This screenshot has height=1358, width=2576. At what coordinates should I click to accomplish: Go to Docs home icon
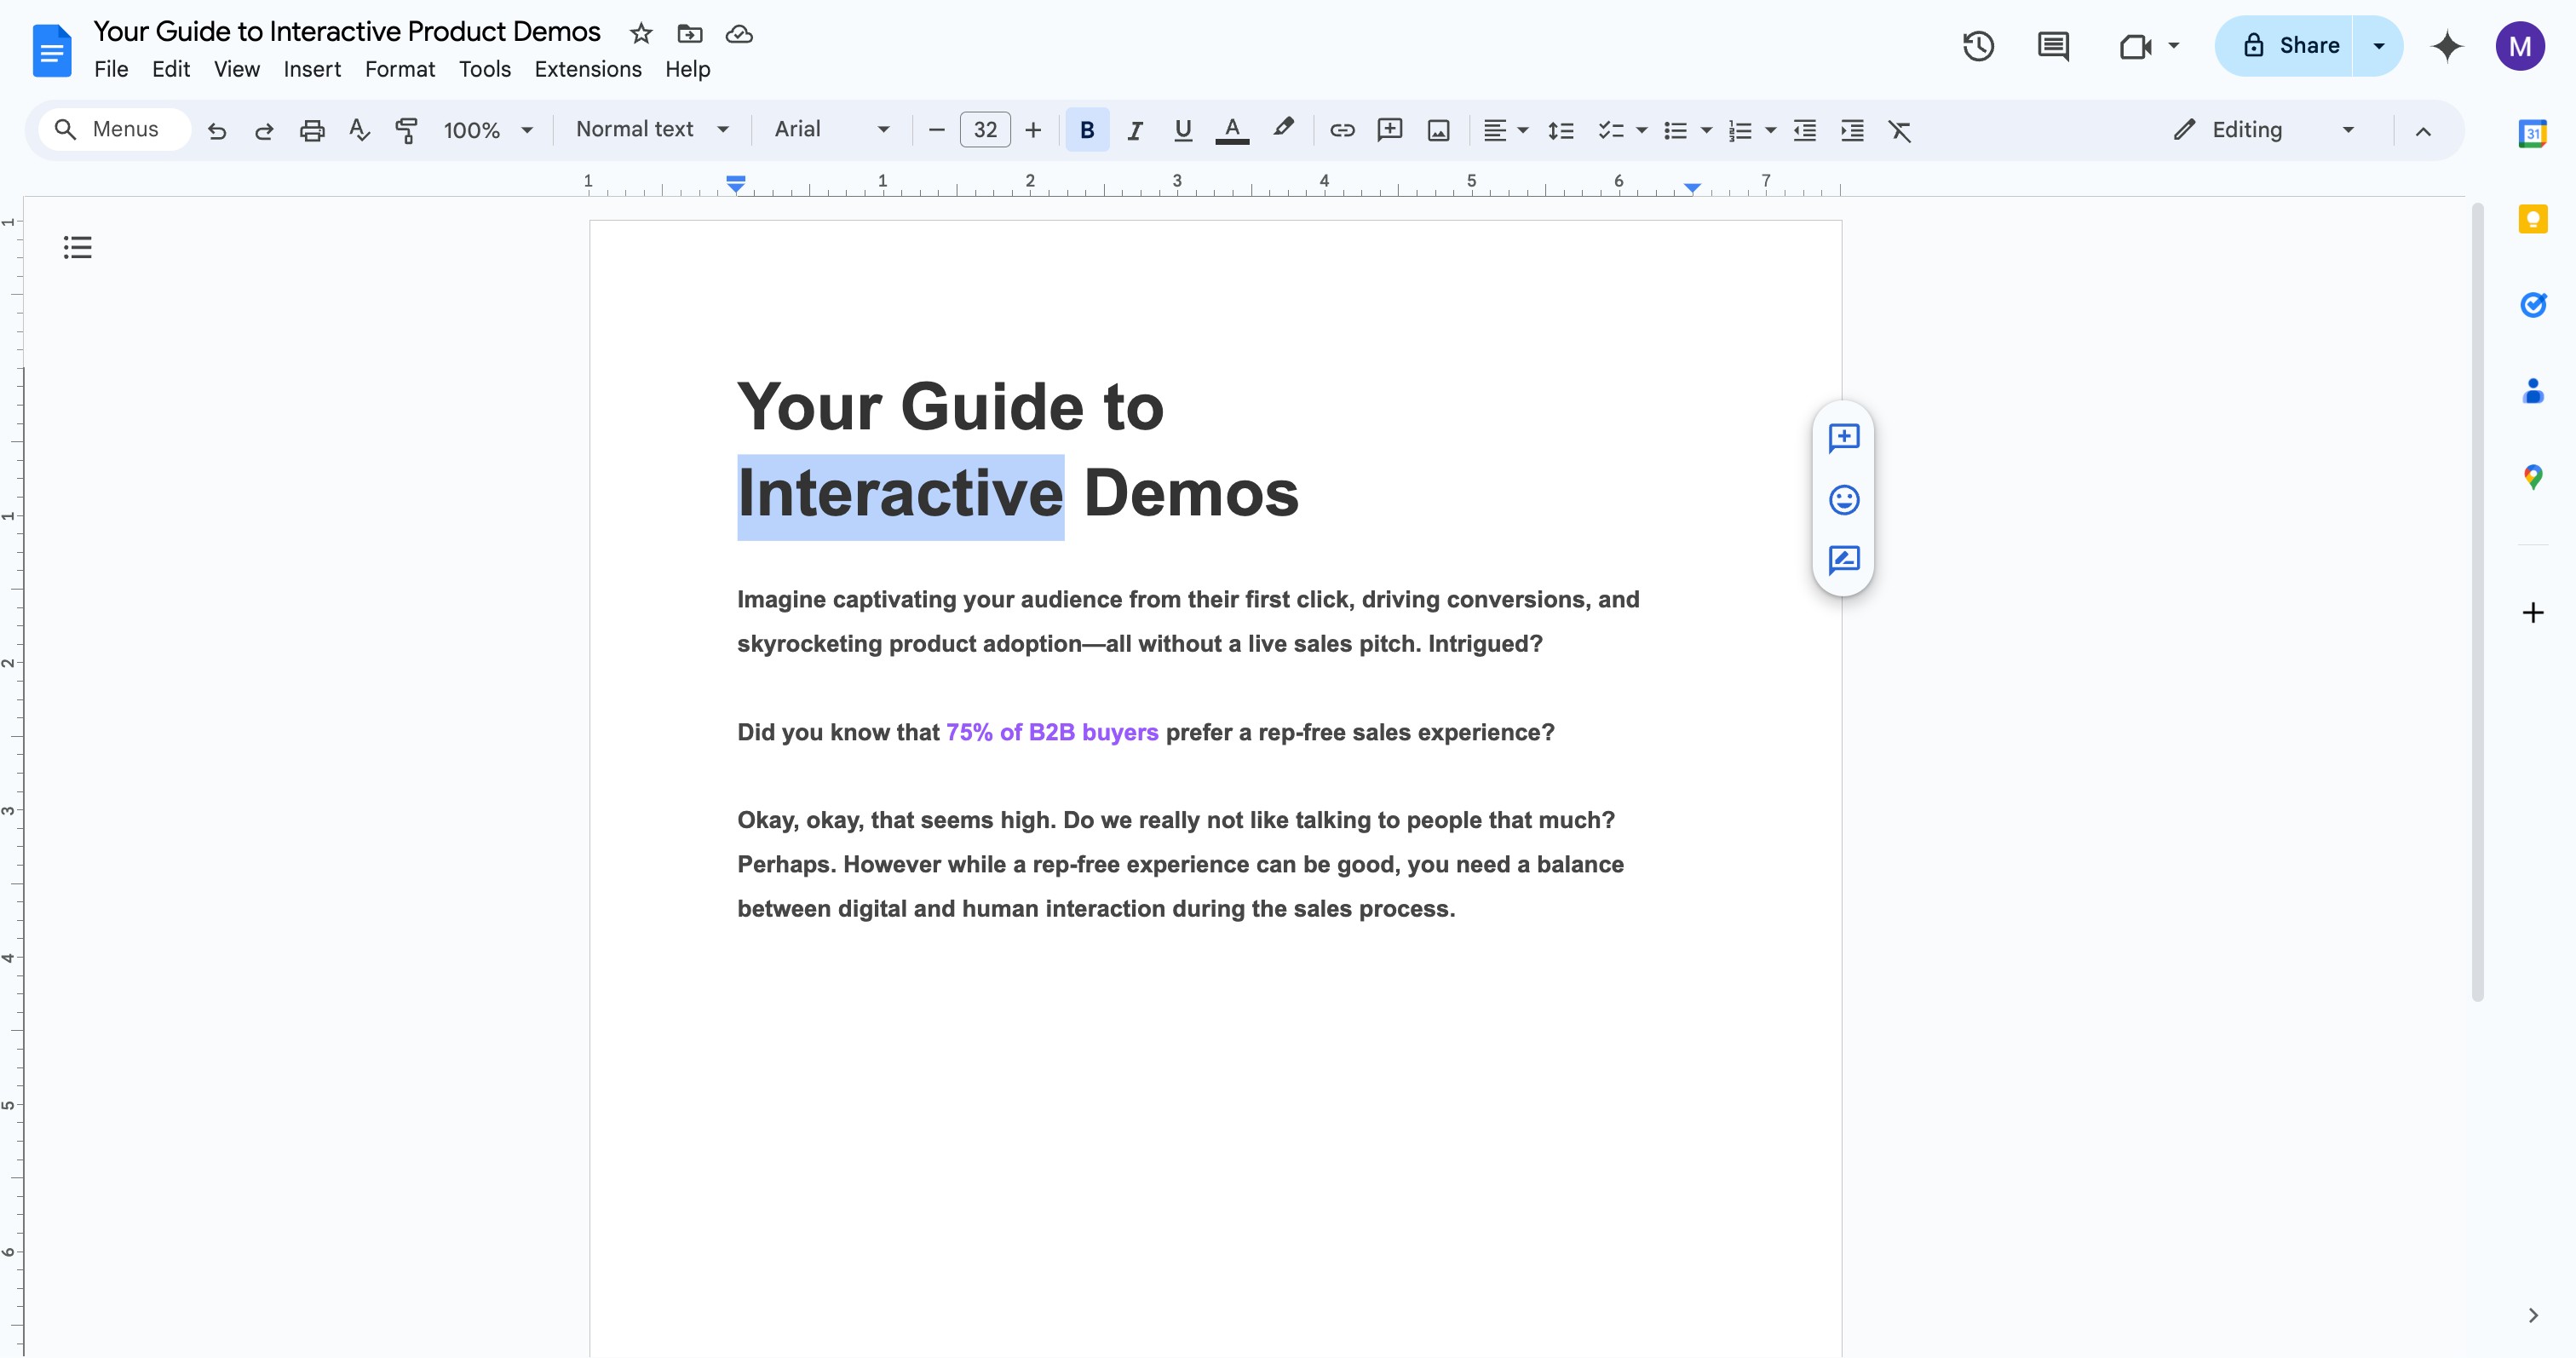point(52,50)
